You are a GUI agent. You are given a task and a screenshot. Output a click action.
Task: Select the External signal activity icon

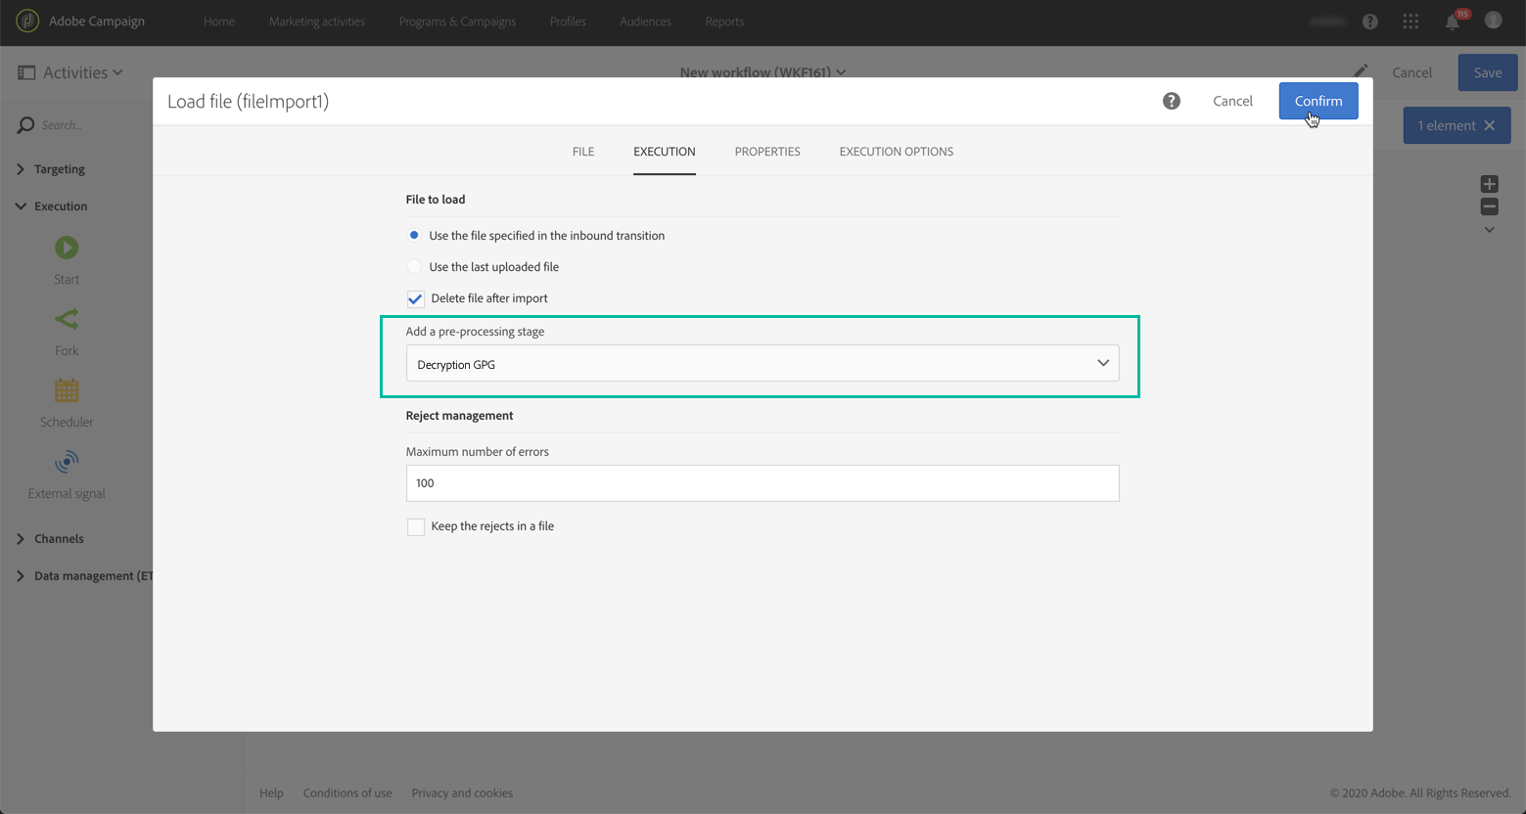pyautogui.click(x=67, y=462)
